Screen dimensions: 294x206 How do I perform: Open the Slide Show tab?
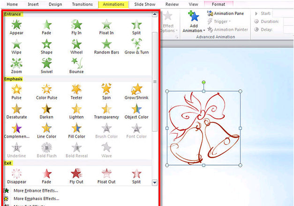pyautogui.click(x=145, y=4)
